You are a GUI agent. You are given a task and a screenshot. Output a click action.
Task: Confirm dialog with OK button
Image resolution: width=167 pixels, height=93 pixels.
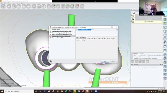[105, 62]
